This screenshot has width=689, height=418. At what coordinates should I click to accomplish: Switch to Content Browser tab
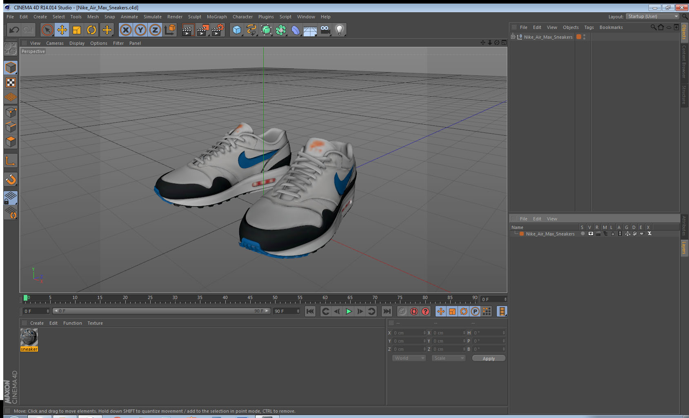point(684,62)
